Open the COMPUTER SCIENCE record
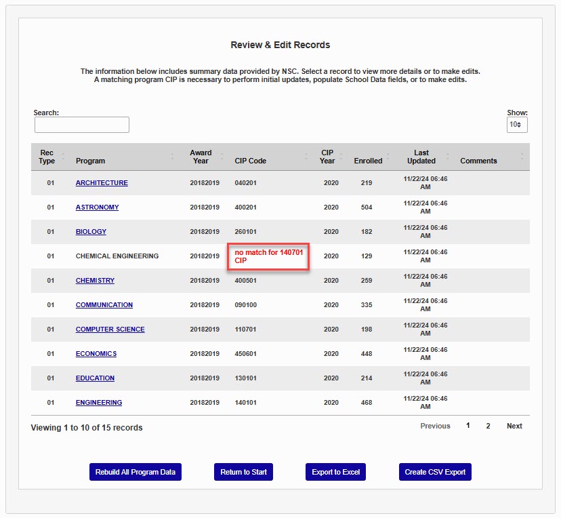 [x=110, y=330]
